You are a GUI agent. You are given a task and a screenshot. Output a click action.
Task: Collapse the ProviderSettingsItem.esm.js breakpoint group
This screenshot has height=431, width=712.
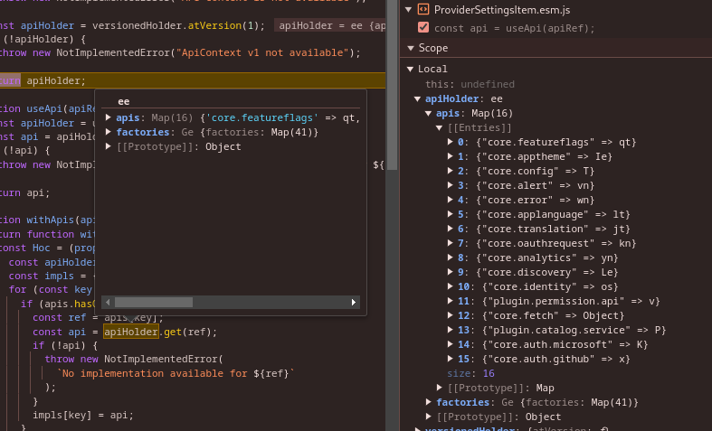point(409,9)
